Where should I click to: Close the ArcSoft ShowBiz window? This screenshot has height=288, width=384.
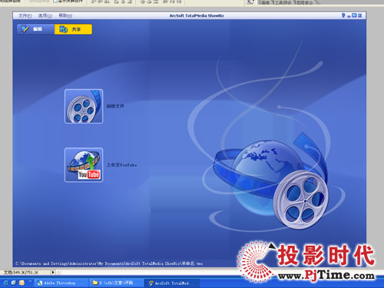360,15
